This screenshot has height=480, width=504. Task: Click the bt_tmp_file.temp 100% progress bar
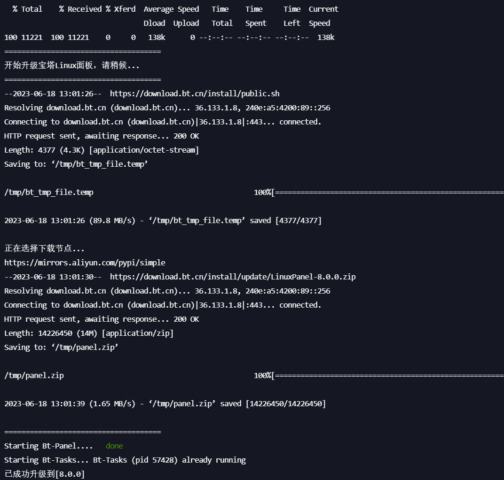tap(379, 192)
